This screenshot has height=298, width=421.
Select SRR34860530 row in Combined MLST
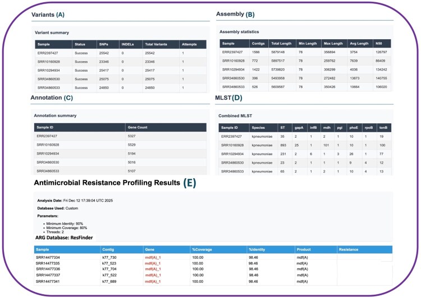[x=305, y=162]
